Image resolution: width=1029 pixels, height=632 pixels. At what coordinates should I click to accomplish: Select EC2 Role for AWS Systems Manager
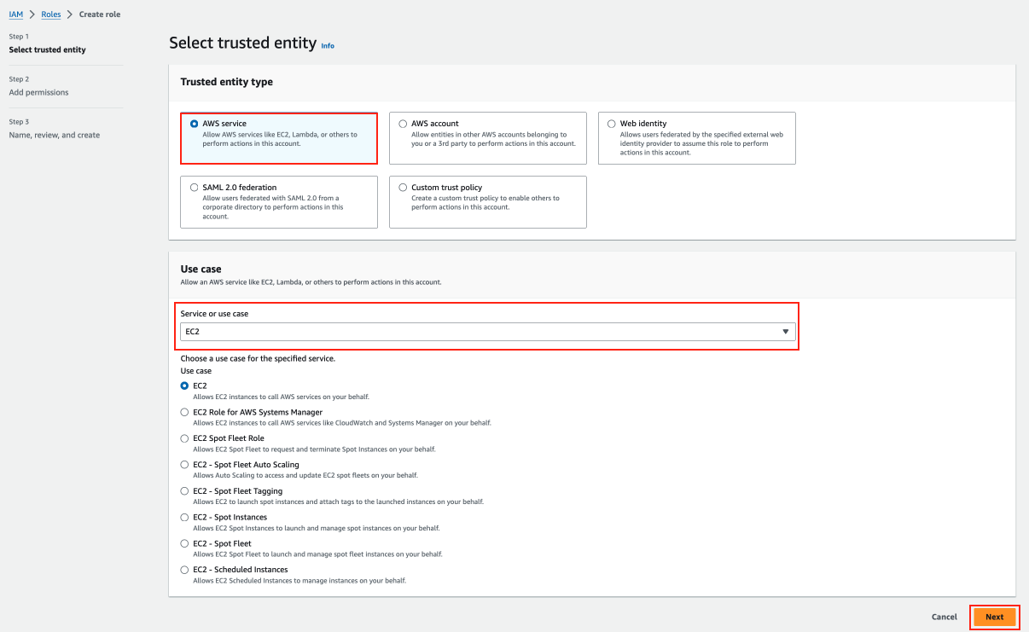[184, 412]
